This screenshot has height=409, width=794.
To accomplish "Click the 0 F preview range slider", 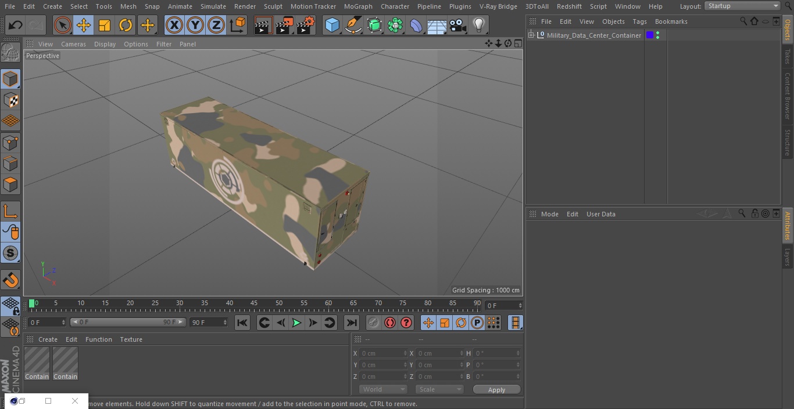I will coord(128,322).
